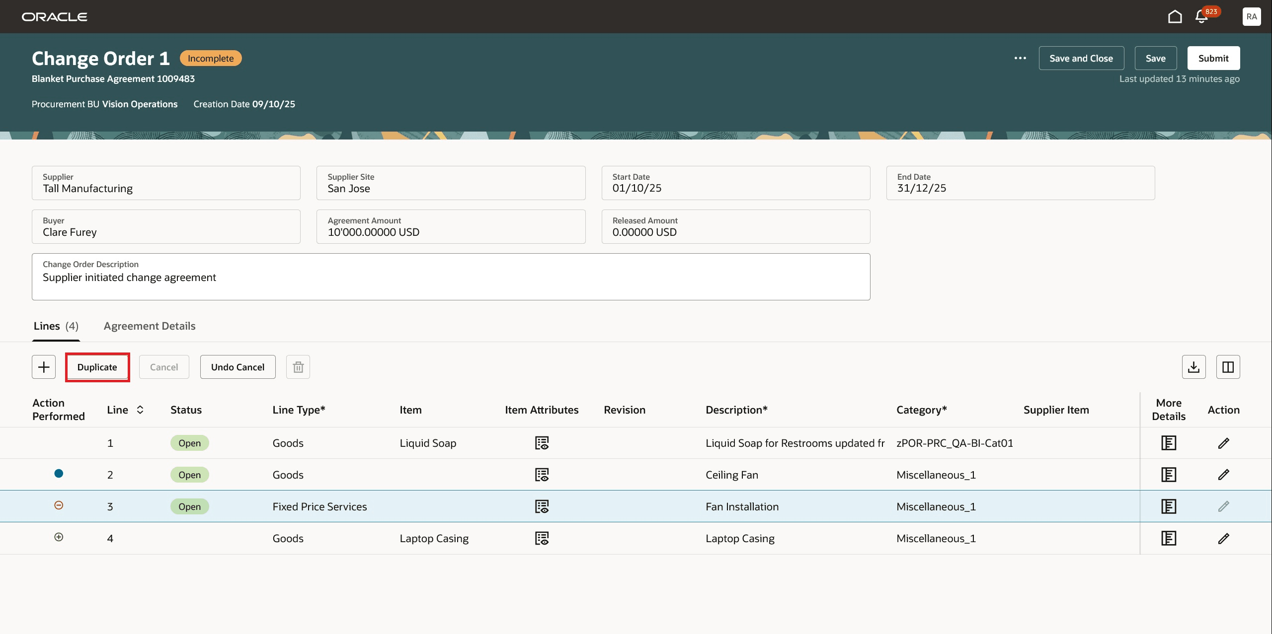
Task: Click the Duplicate button
Action: pos(97,367)
